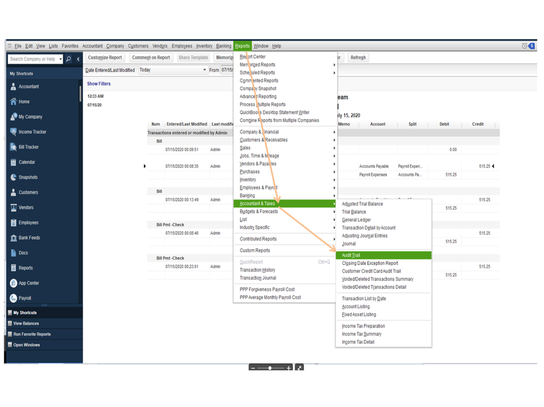
Task: Select Transaction List by Date
Action: [x=364, y=299]
